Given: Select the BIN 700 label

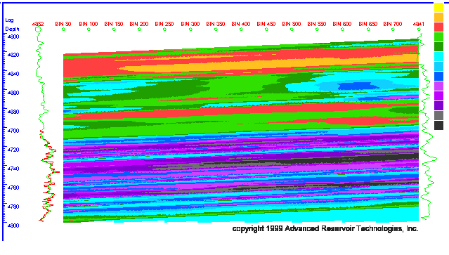Looking at the screenshot, I should [393, 24].
